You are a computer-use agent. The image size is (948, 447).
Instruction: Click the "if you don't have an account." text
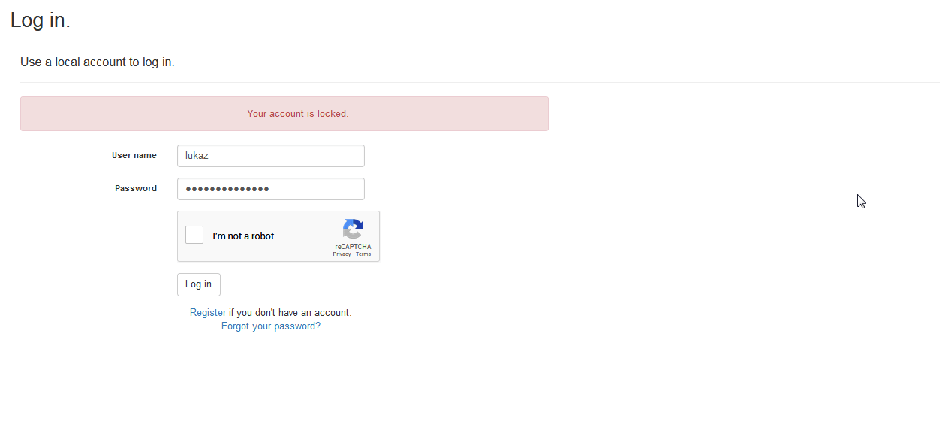(290, 313)
